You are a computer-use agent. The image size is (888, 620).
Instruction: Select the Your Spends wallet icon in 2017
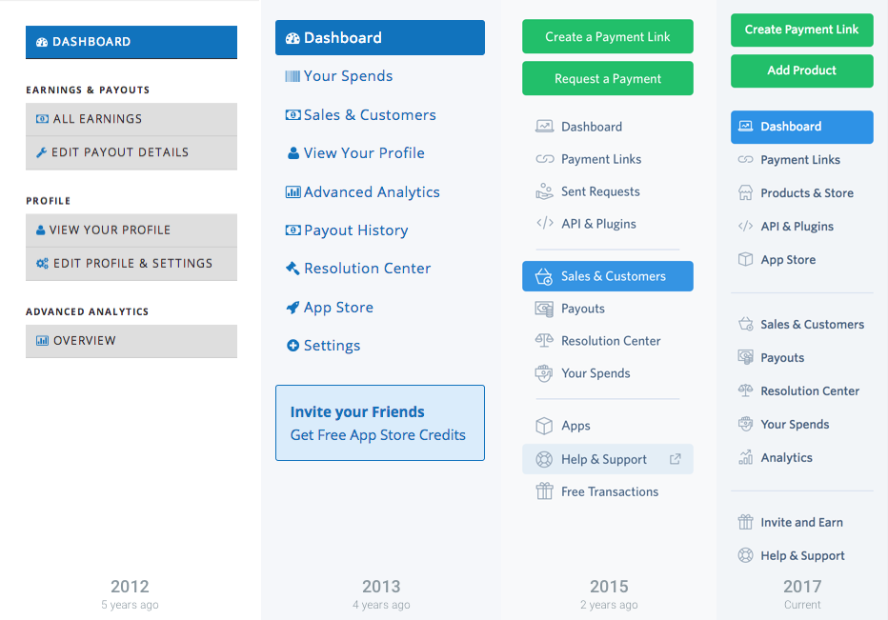[x=746, y=424]
